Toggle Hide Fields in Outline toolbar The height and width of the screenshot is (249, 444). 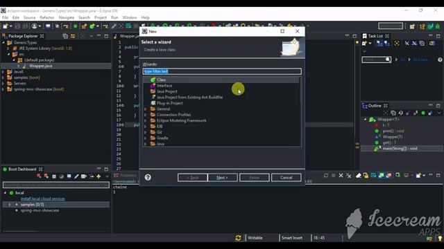point(408,113)
